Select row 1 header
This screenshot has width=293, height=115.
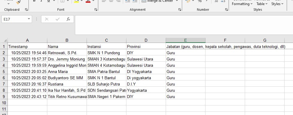click(4, 46)
